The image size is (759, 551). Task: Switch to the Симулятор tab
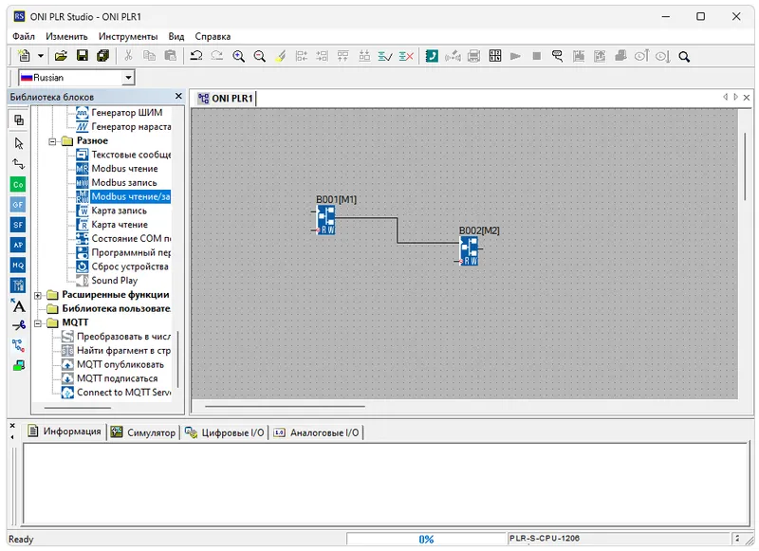(x=143, y=432)
